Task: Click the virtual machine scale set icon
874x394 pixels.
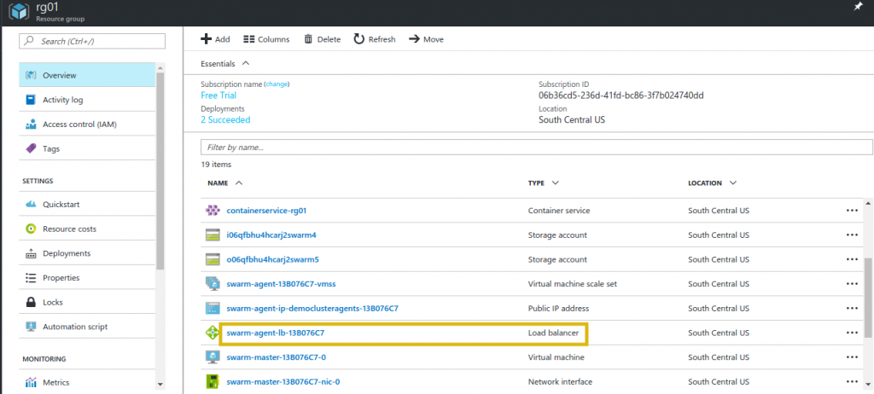Action: (213, 284)
